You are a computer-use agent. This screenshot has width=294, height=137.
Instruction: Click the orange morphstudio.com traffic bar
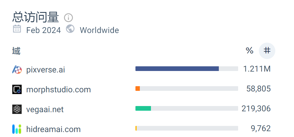click(137, 89)
